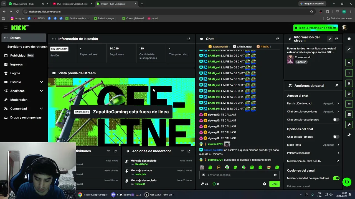The width and height of the screenshot is (355, 199).
Task: Toggle Chat de solo-suscriptores switch
Action: click(x=336, y=120)
